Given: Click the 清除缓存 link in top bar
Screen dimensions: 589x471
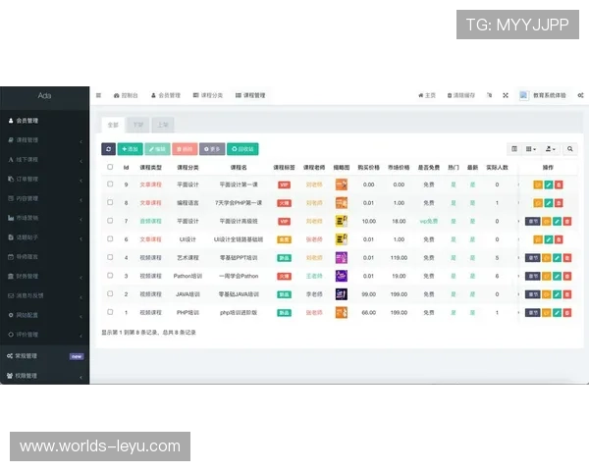Looking at the screenshot, I should pyautogui.click(x=461, y=95).
